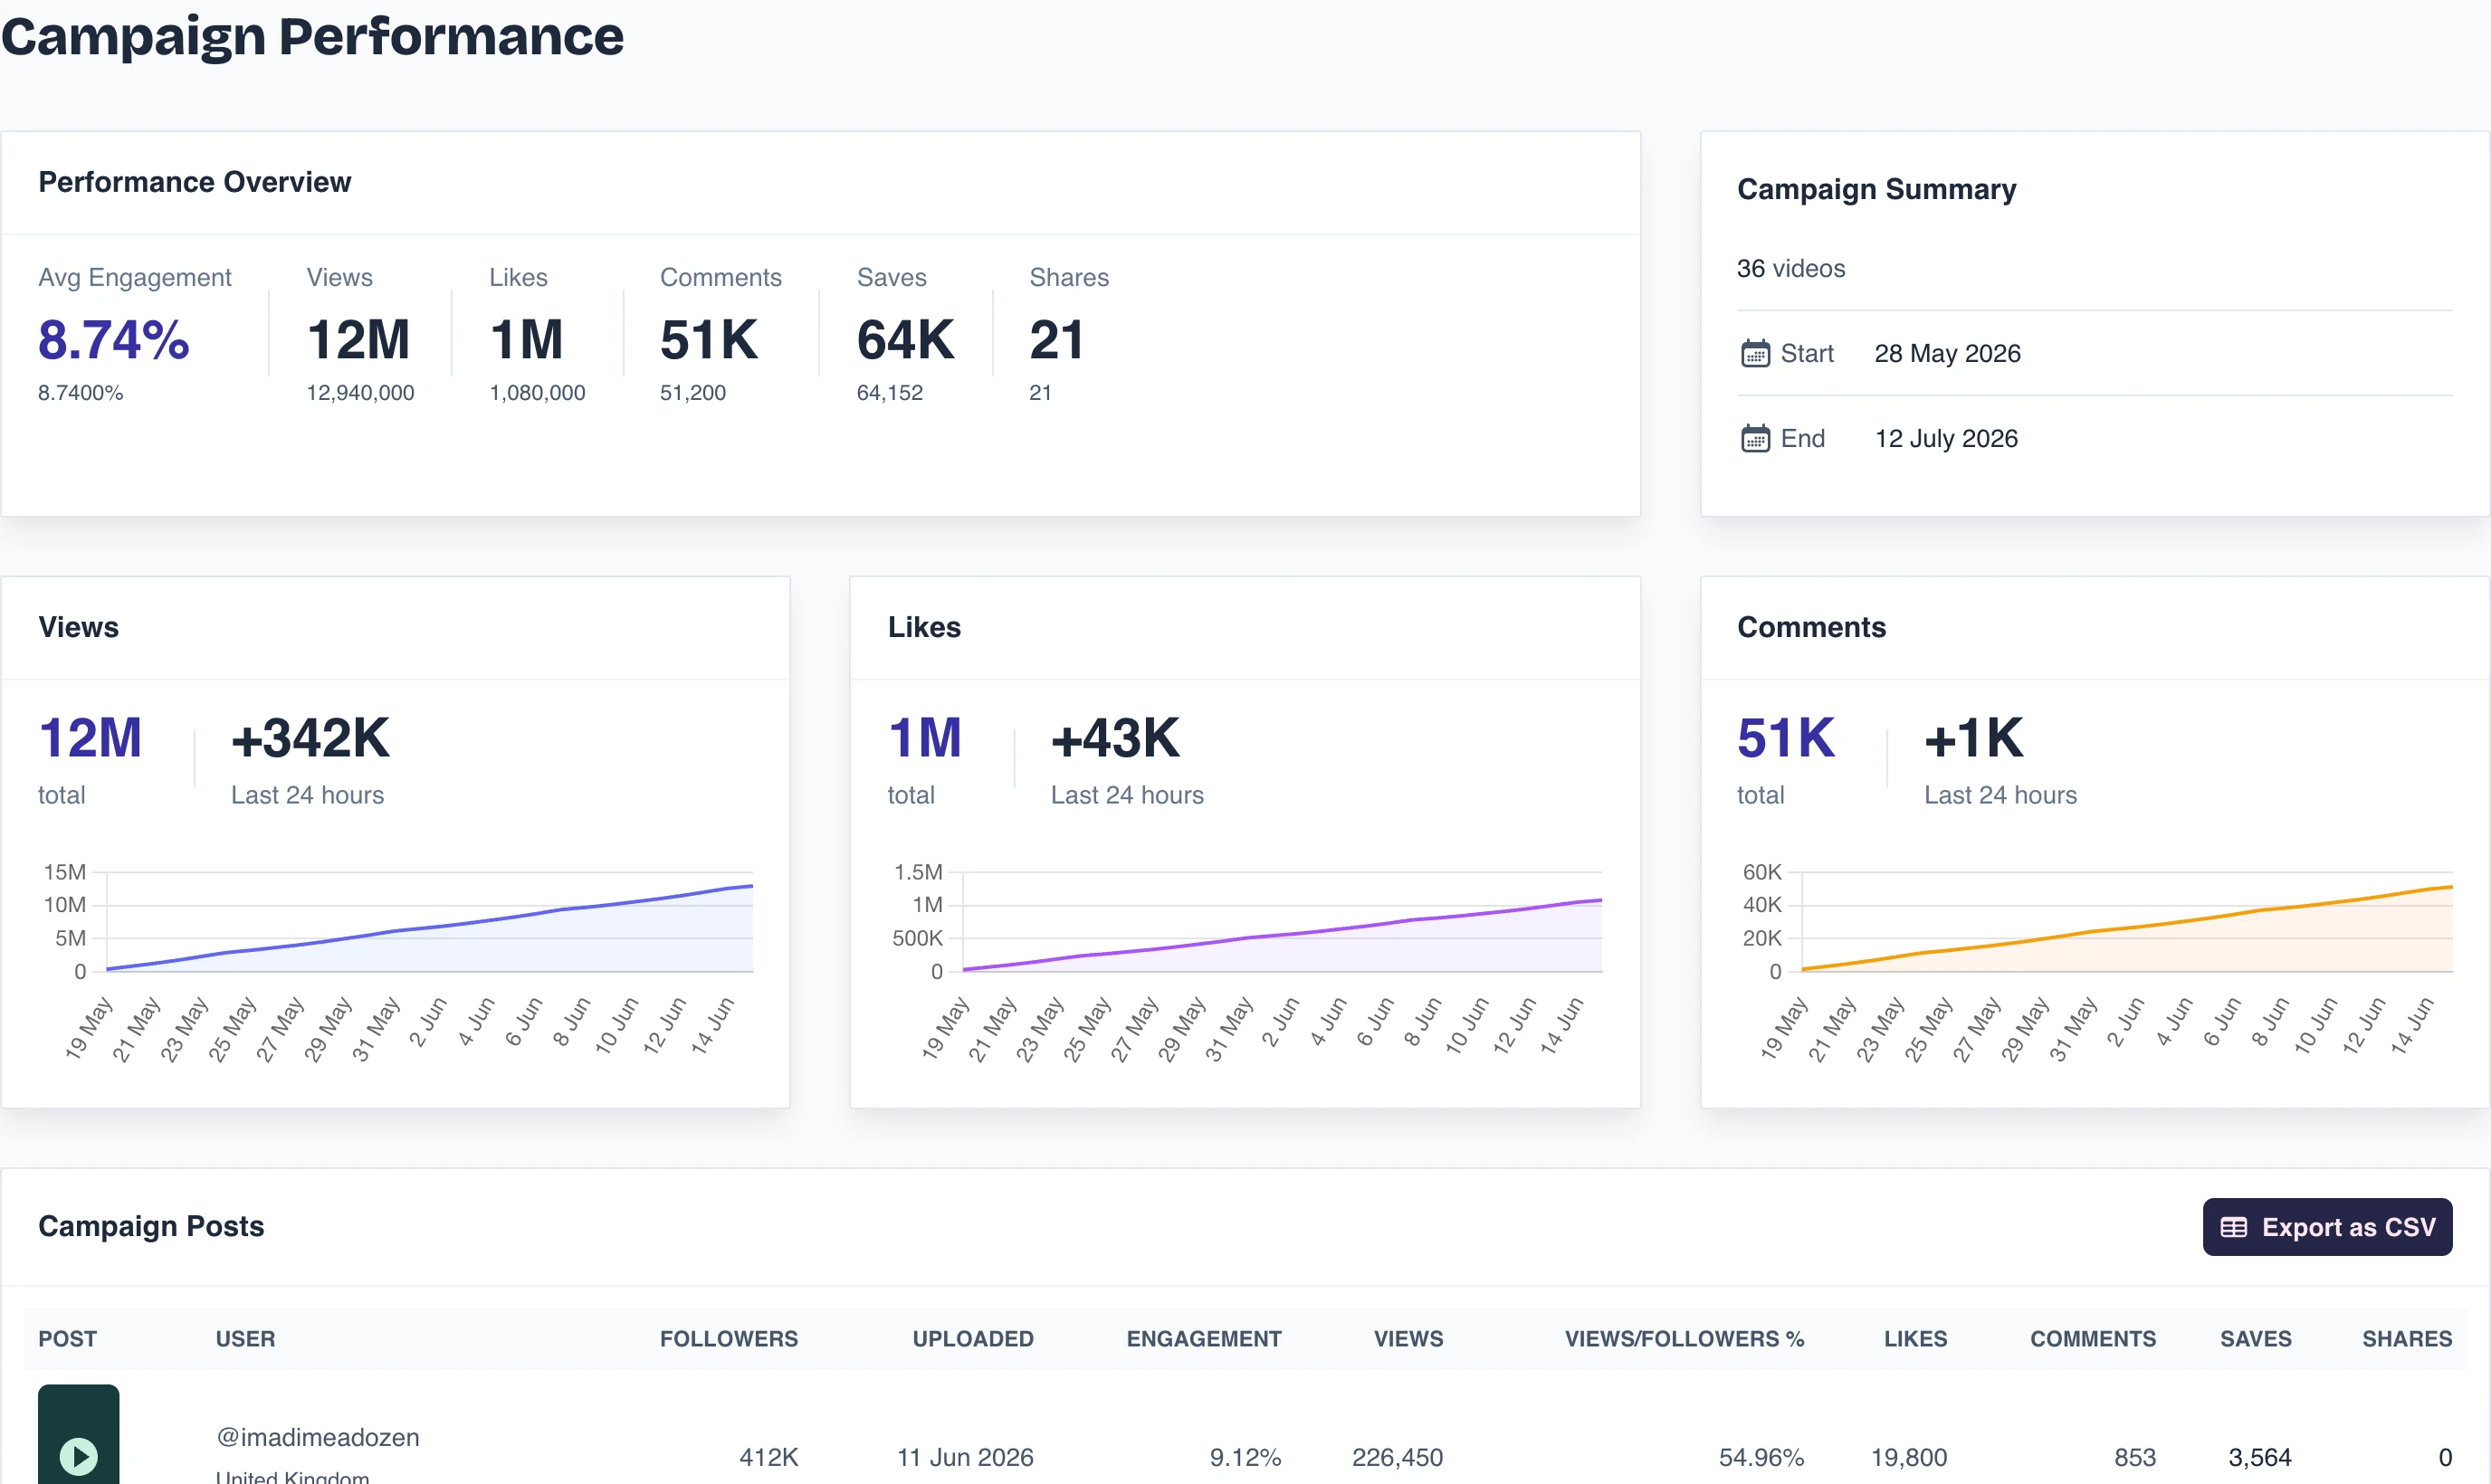Click the 36 videos summary text
This screenshot has height=1484, width=2491.
[x=1790, y=268]
